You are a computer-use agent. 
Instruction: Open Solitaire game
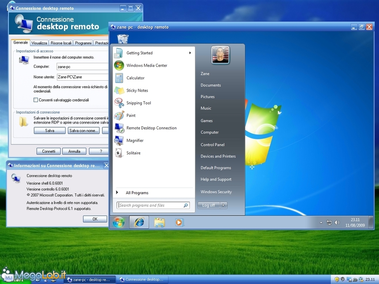(153, 153)
